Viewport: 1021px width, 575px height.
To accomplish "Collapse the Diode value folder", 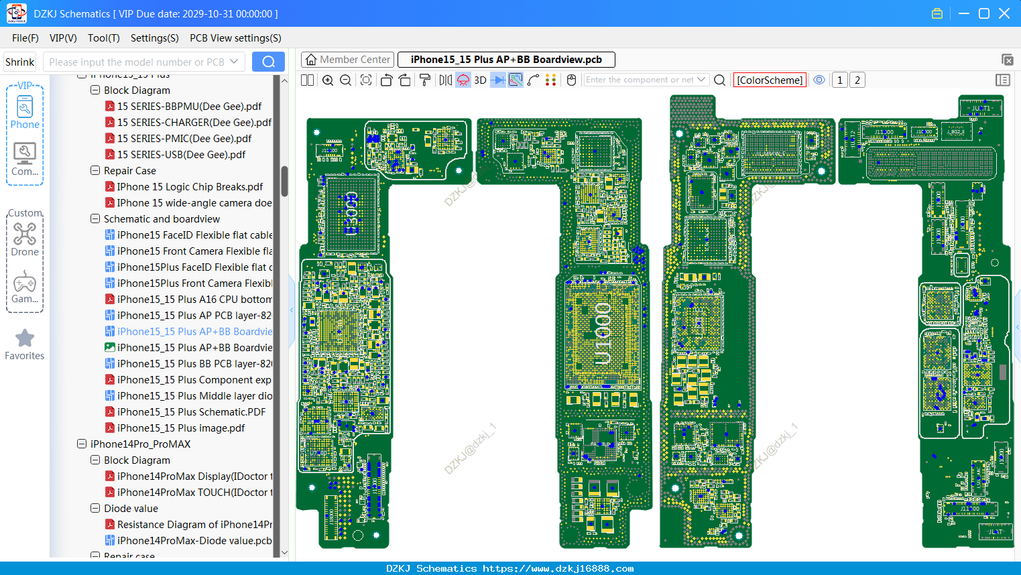I will click(95, 508).
